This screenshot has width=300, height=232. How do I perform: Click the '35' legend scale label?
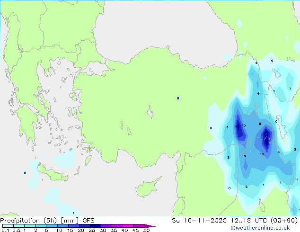tap(114, 230)
